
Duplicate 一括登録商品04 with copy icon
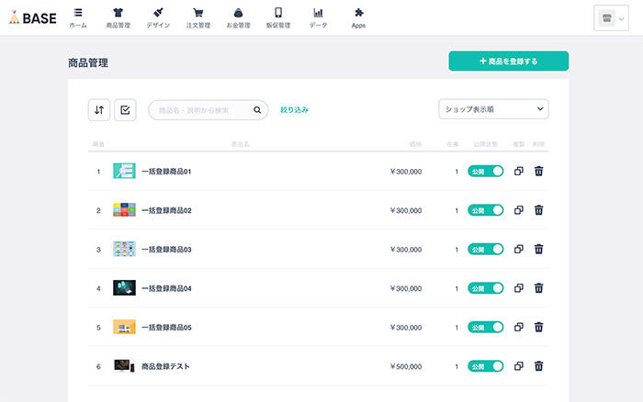[519, 287]
